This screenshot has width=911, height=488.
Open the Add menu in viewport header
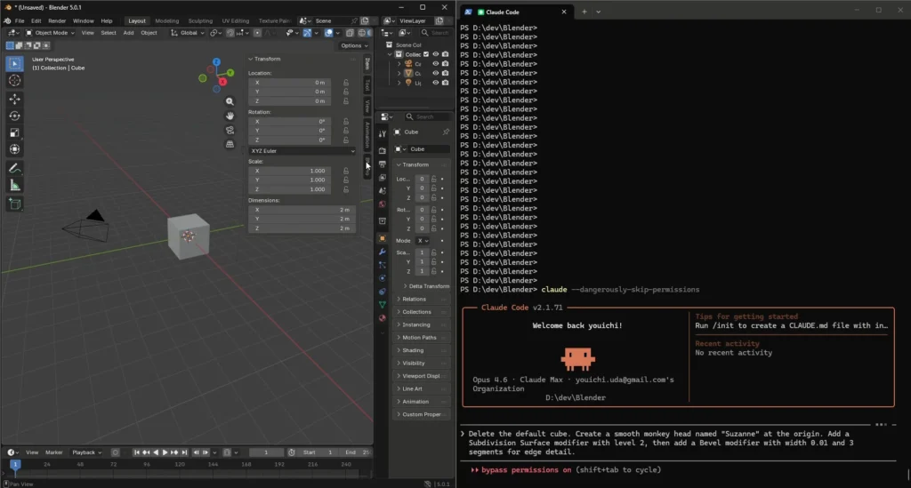(128, 33)
